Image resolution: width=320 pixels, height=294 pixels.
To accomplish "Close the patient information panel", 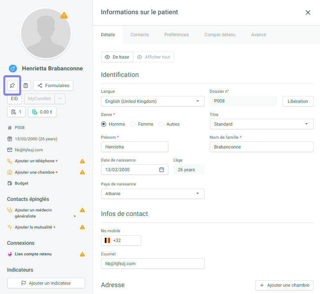I will point(308,13).
